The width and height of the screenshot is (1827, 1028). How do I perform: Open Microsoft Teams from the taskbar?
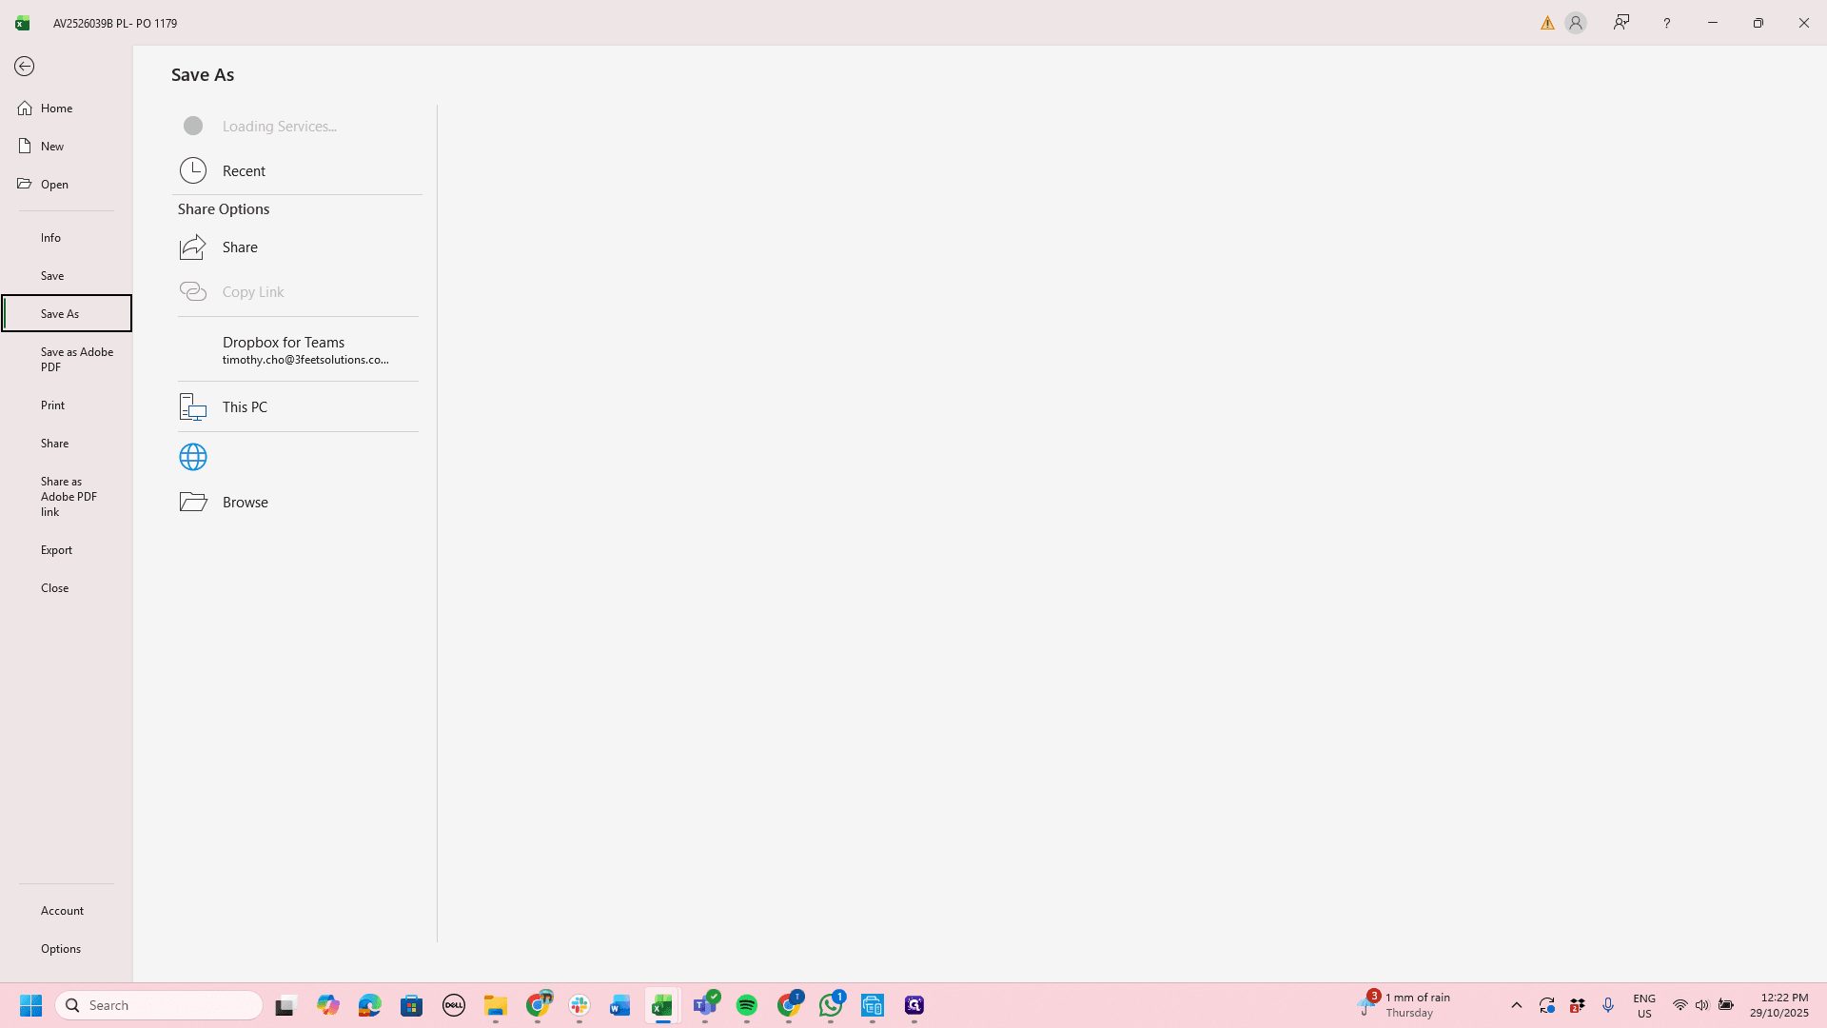coord(706,1006)
